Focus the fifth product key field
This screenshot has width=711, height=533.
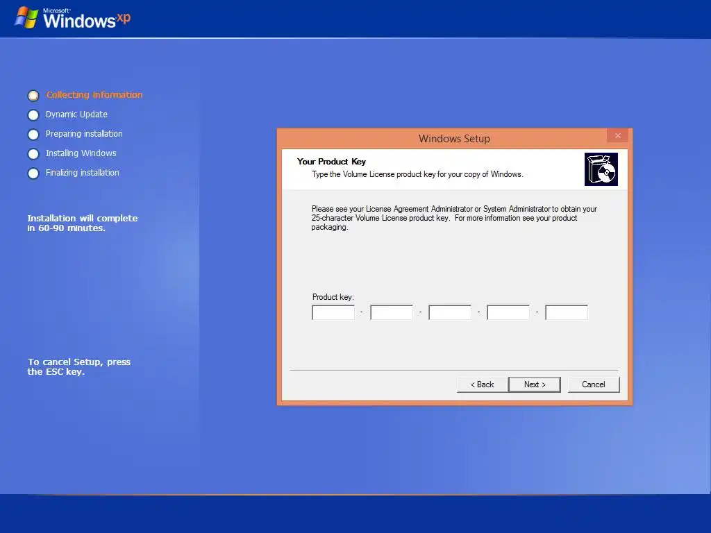pyautogui.click(x=567, y=312)
